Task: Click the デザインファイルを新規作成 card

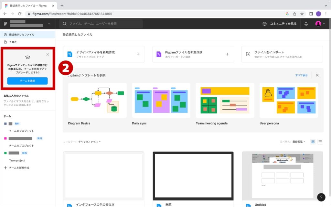Action: 104,54
